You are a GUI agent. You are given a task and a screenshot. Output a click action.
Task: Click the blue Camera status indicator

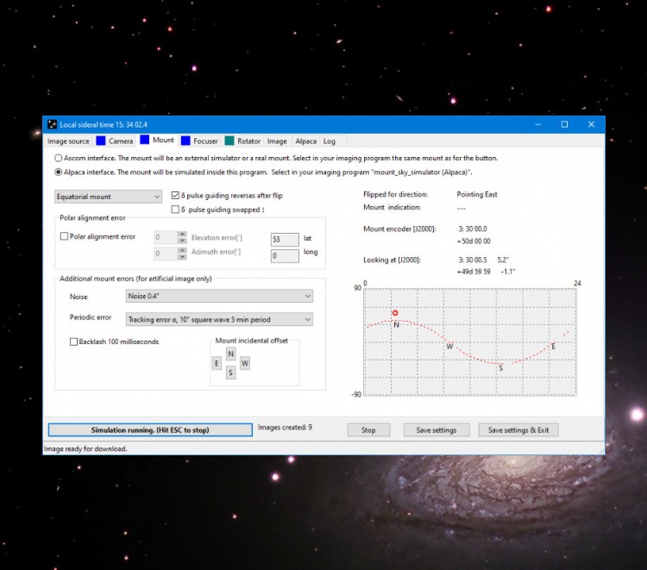click(x=101, y=141)
